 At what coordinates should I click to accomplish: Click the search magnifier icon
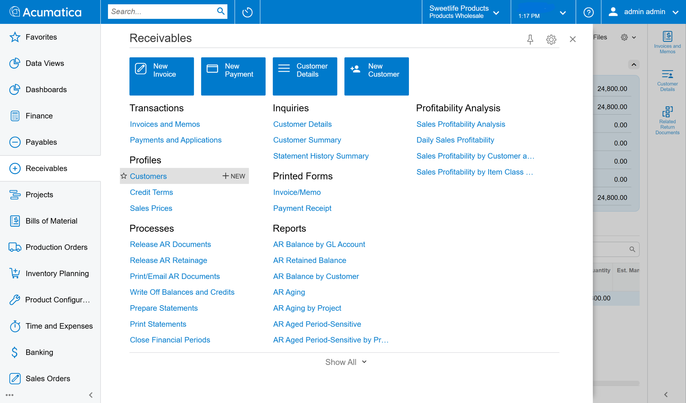[221, 12]
